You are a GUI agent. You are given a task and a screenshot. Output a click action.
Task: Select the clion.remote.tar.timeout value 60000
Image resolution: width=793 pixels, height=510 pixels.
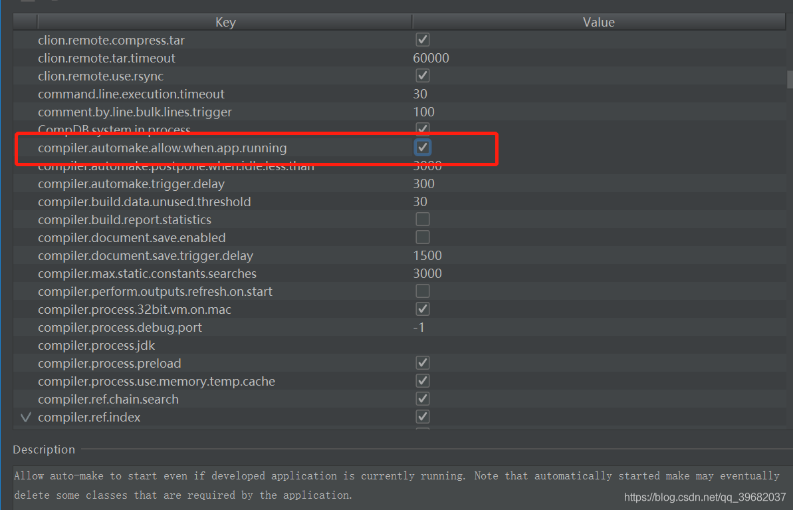click(x=431, y=58)
